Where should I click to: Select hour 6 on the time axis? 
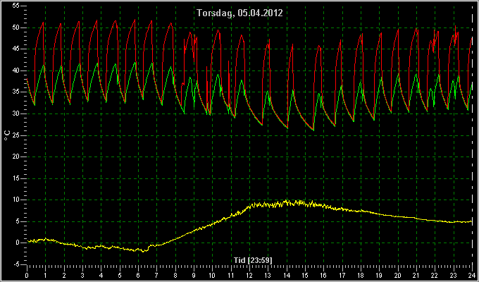[138, 275]
